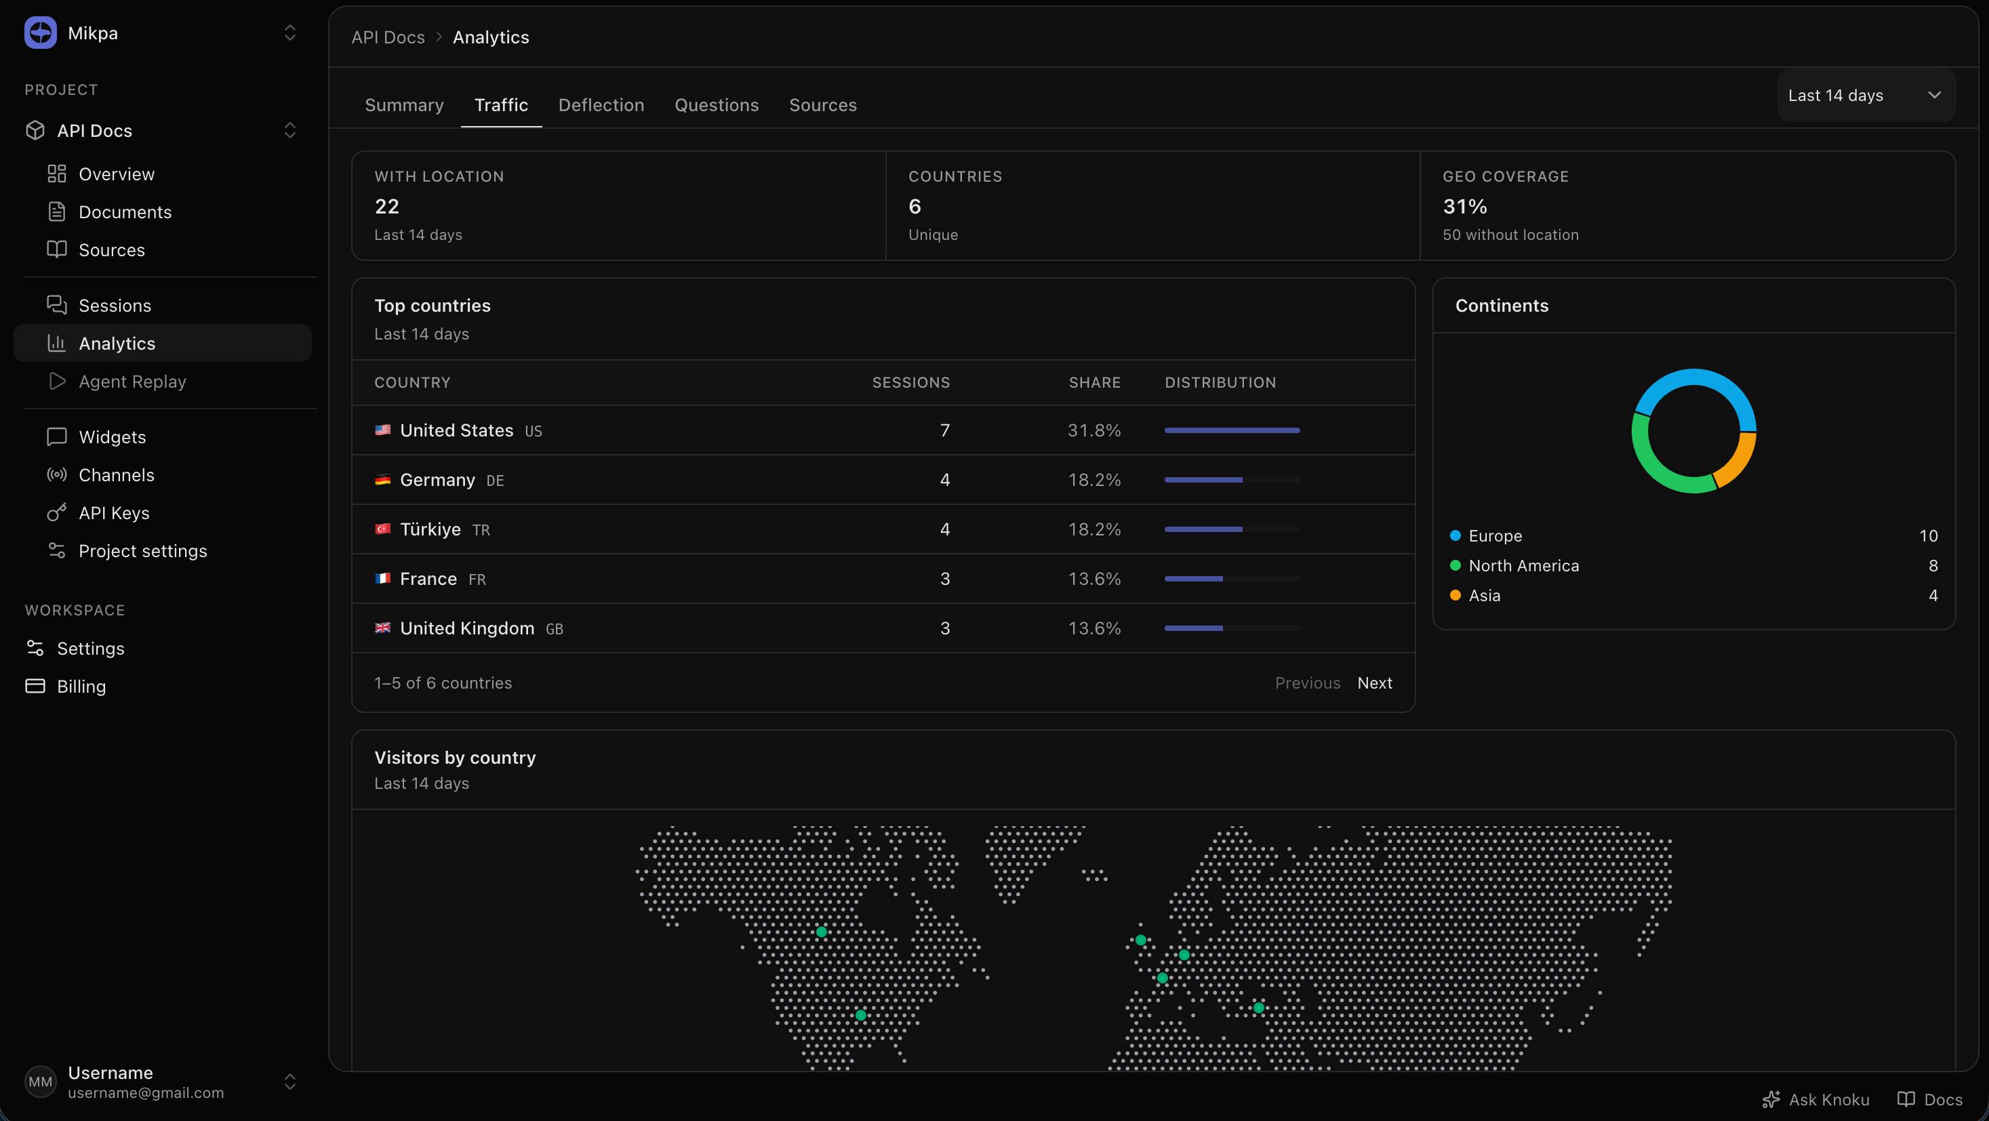The image size is (1989, 1121).
Task: Click the Europe blue legend dot
Action: (x=1455, y=535)
